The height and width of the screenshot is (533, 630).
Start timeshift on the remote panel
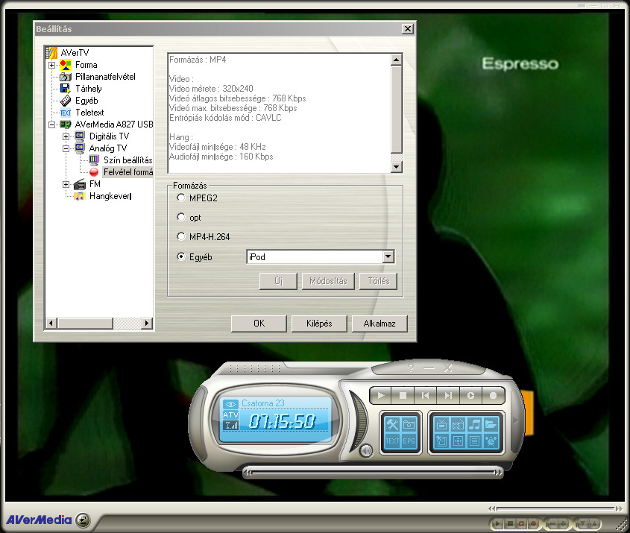point(470,396)
